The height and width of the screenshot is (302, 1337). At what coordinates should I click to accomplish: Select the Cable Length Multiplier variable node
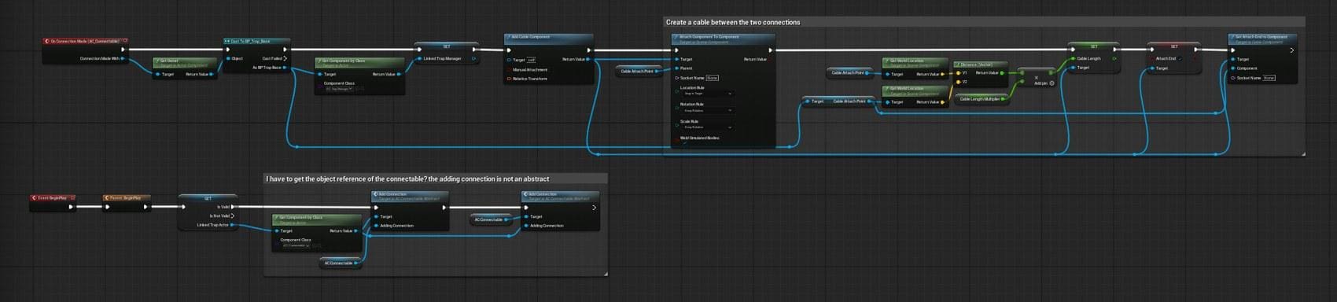(982, 99)
